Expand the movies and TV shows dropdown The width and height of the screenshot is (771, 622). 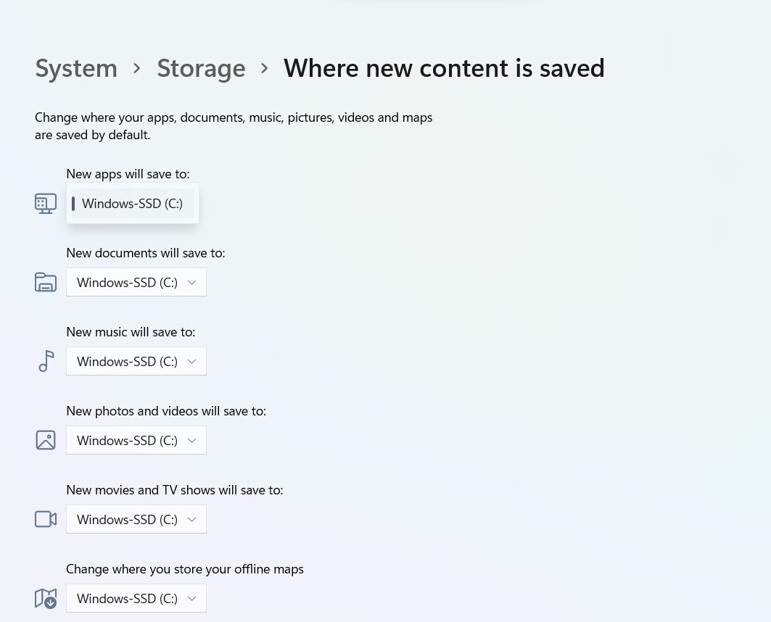[x=136, y=519]
